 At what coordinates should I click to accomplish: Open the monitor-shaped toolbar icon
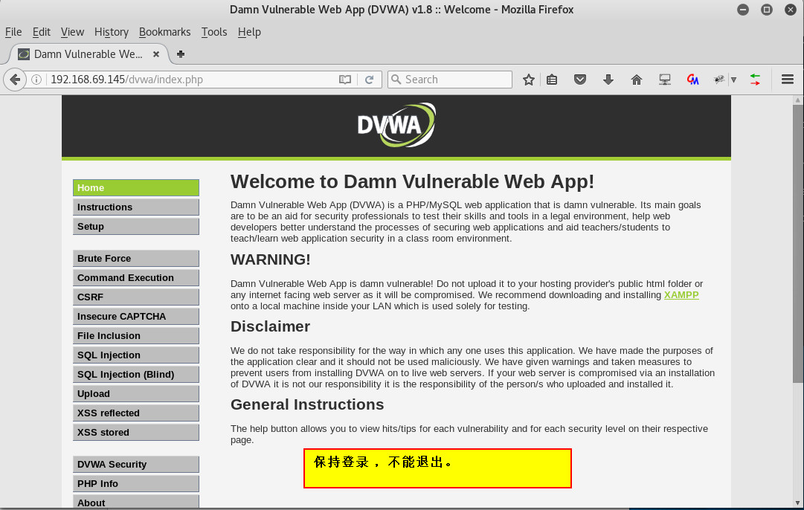point(664,80)
